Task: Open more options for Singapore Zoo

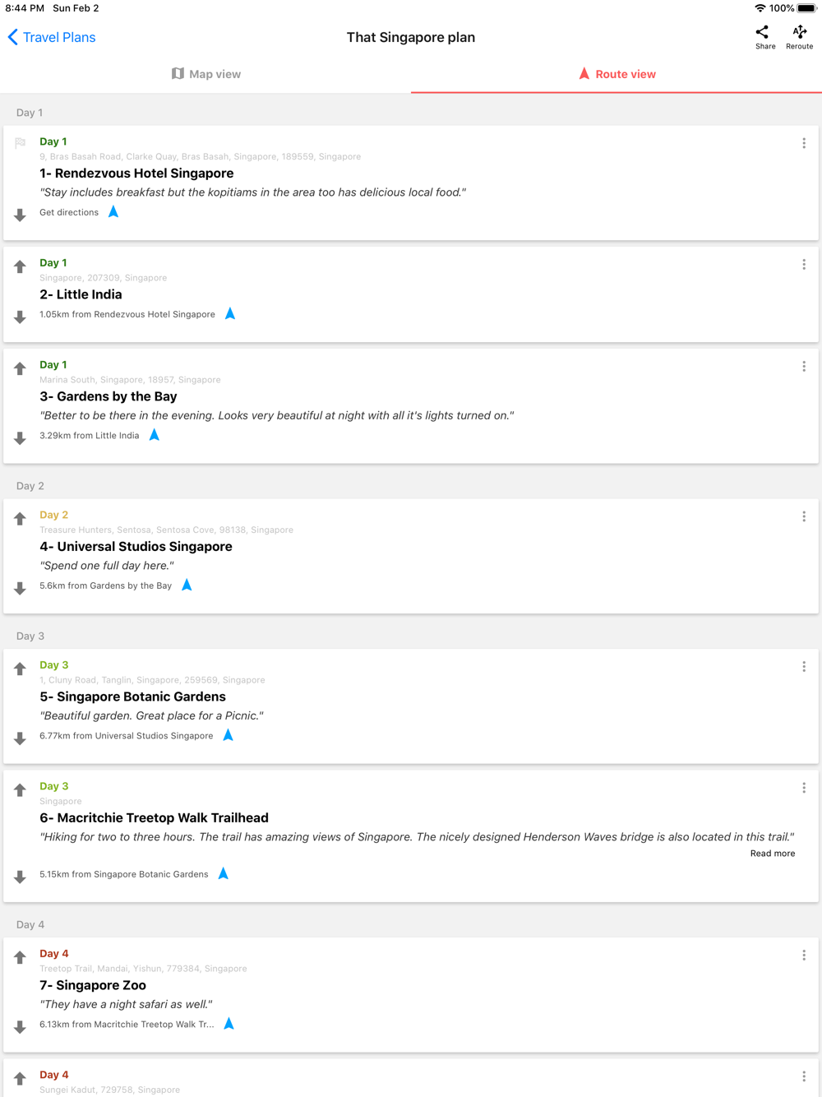Action: [803, 956]
